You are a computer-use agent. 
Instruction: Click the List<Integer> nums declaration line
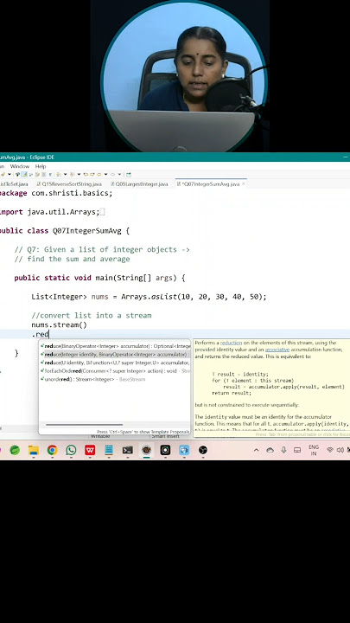(x=149, y=297)
